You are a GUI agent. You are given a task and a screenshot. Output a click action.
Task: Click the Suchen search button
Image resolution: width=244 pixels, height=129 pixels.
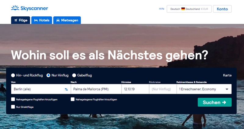(215, 102)
